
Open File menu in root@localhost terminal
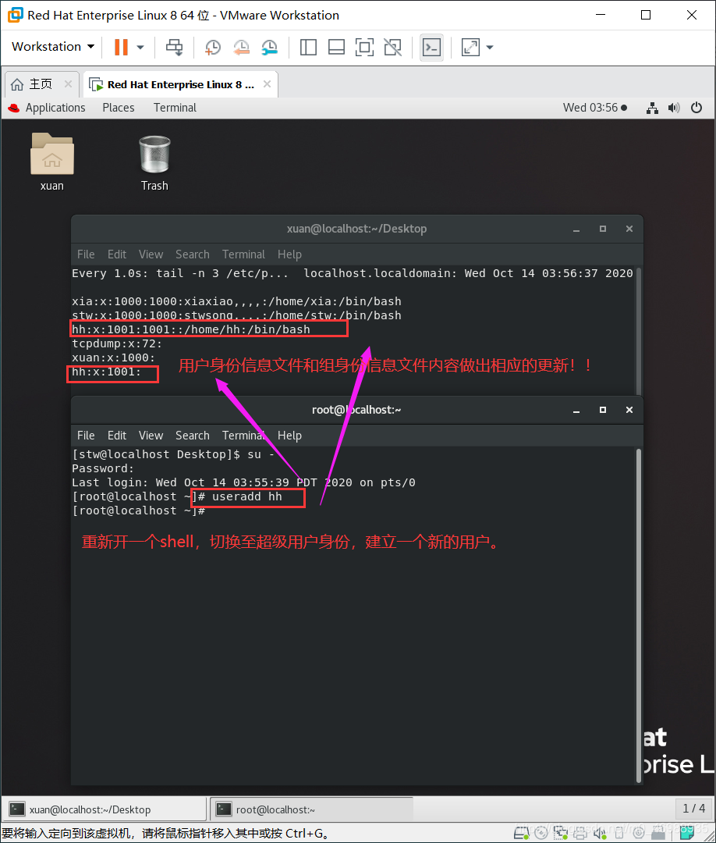pyautogui.click(x=85, y=436)
